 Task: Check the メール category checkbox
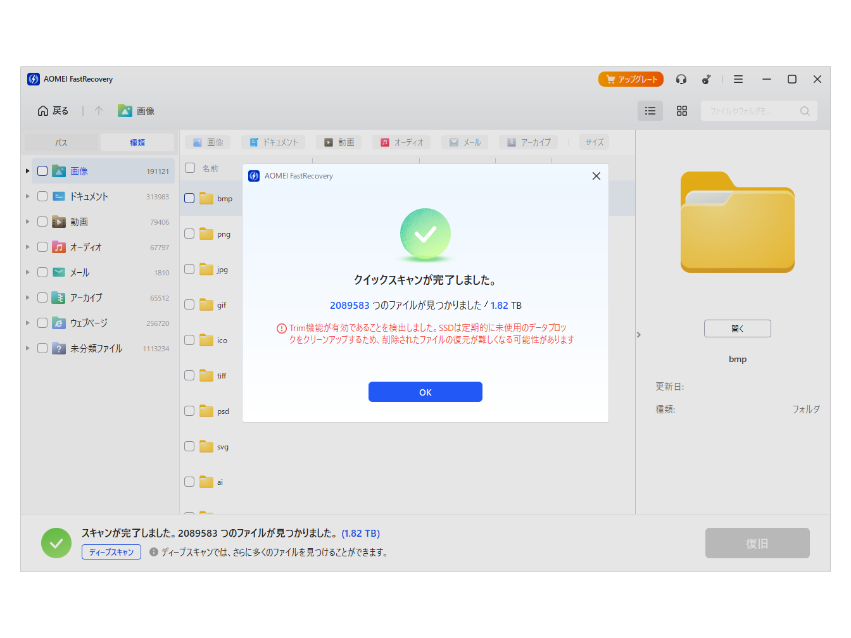[x=42, y=272]
